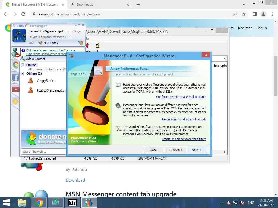This screenshot has height=208, width=278.
Task: Open Create or edit my own word filters
Action: (x=184, y=139)
